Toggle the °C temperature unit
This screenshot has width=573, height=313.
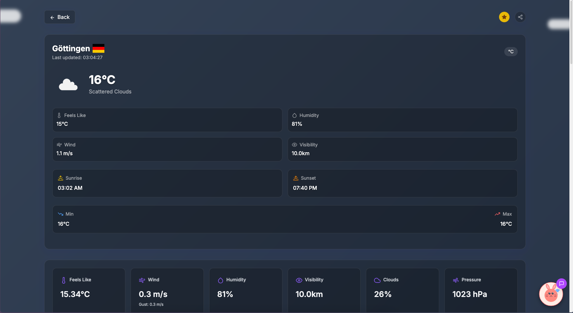point(510,52)
